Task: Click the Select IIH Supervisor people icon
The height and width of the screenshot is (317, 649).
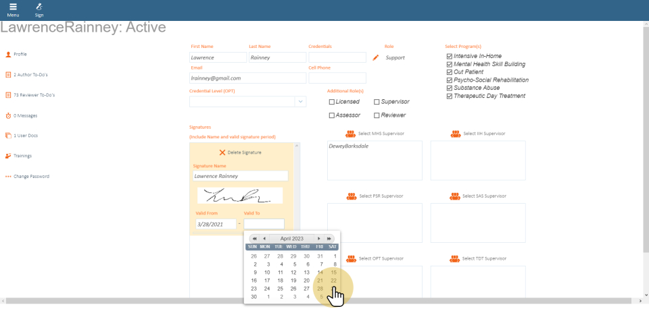Action: point(456,134)
